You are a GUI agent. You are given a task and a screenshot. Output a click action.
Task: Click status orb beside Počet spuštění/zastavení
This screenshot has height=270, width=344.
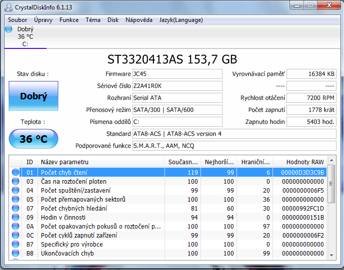pos(15,190)
